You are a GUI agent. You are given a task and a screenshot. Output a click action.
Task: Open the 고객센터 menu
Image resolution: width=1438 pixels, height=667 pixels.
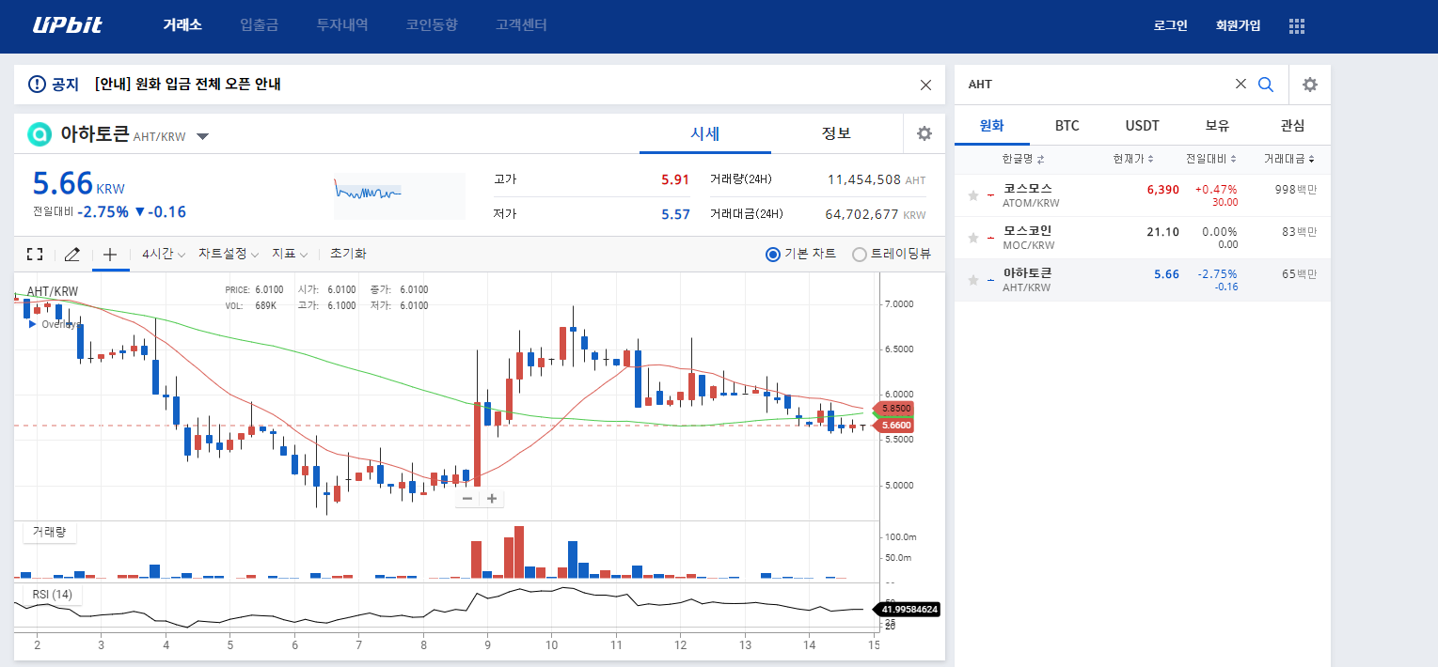(x=521, y=25)
